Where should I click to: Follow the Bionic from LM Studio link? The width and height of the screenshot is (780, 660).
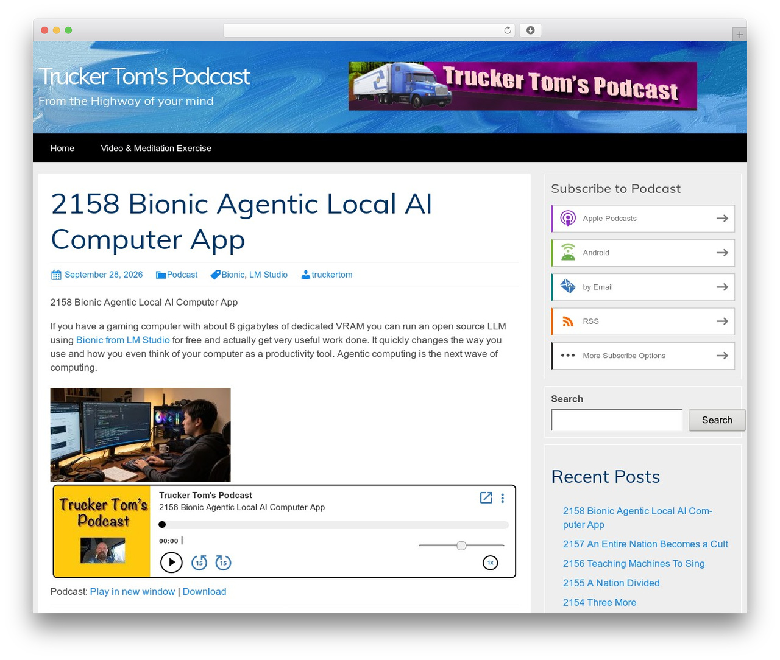(122, 340)
